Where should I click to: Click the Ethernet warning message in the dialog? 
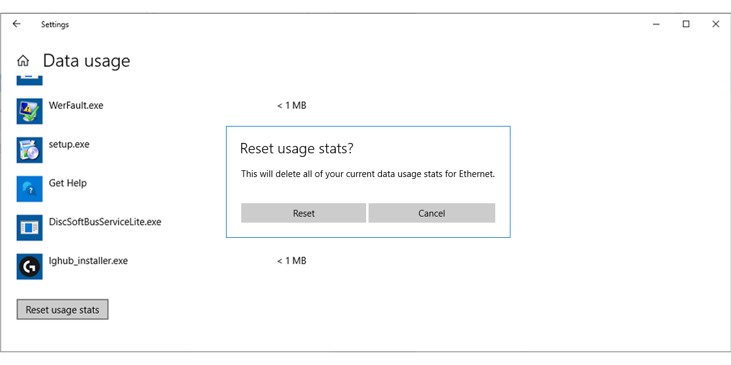tap(368, 174)
